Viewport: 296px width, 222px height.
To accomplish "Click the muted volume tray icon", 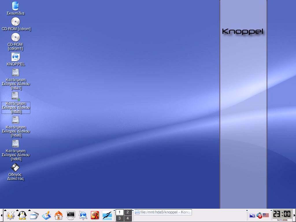I will tap(259, 215).
